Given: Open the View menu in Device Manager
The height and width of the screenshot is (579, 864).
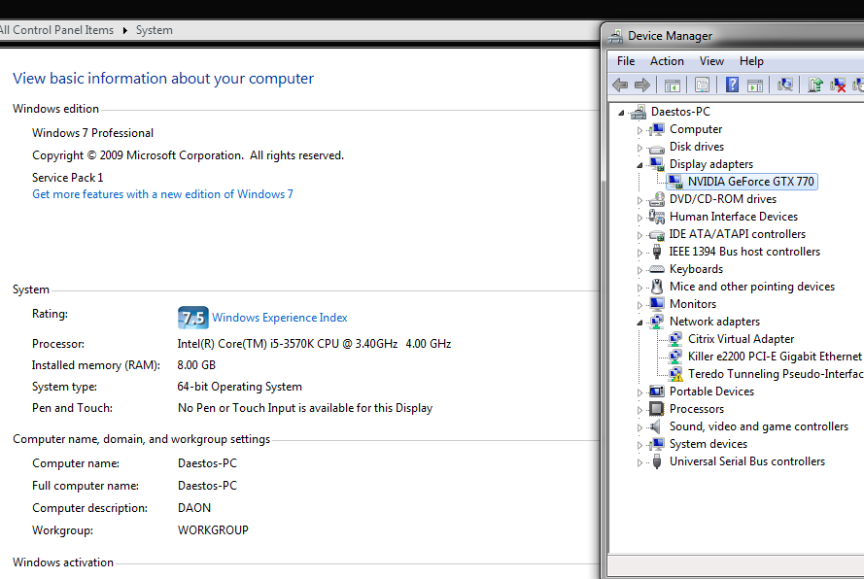Looking at the screenshot, I should pyautogui.click(x=711, y=61).
